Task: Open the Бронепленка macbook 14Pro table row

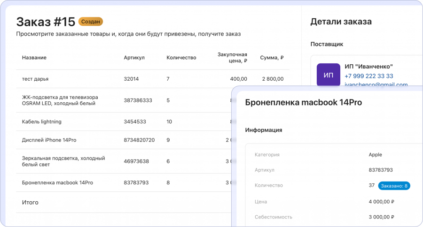Action: point(124,182)
